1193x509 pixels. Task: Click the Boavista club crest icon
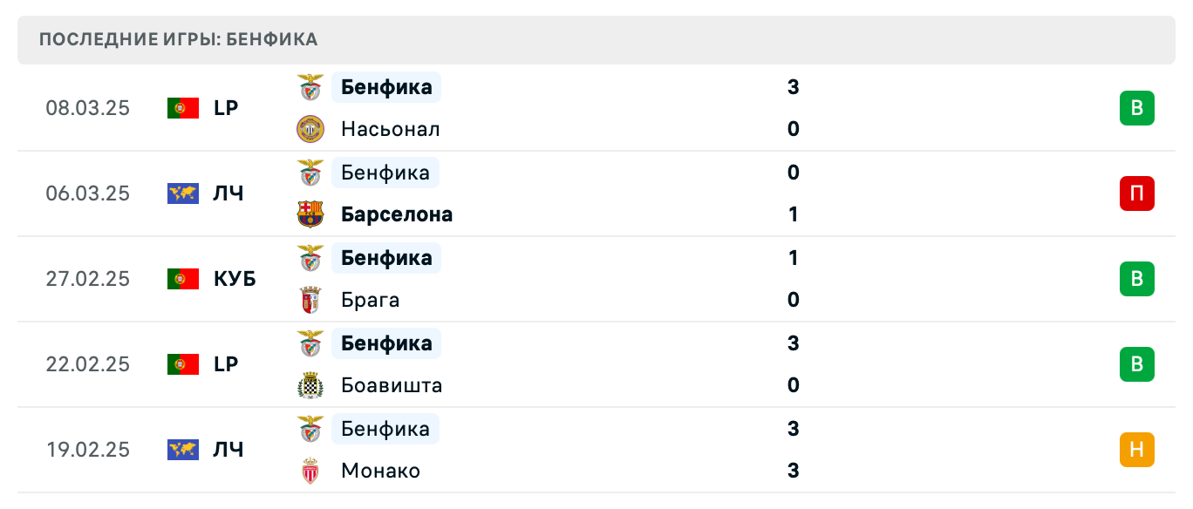[310, 385]
